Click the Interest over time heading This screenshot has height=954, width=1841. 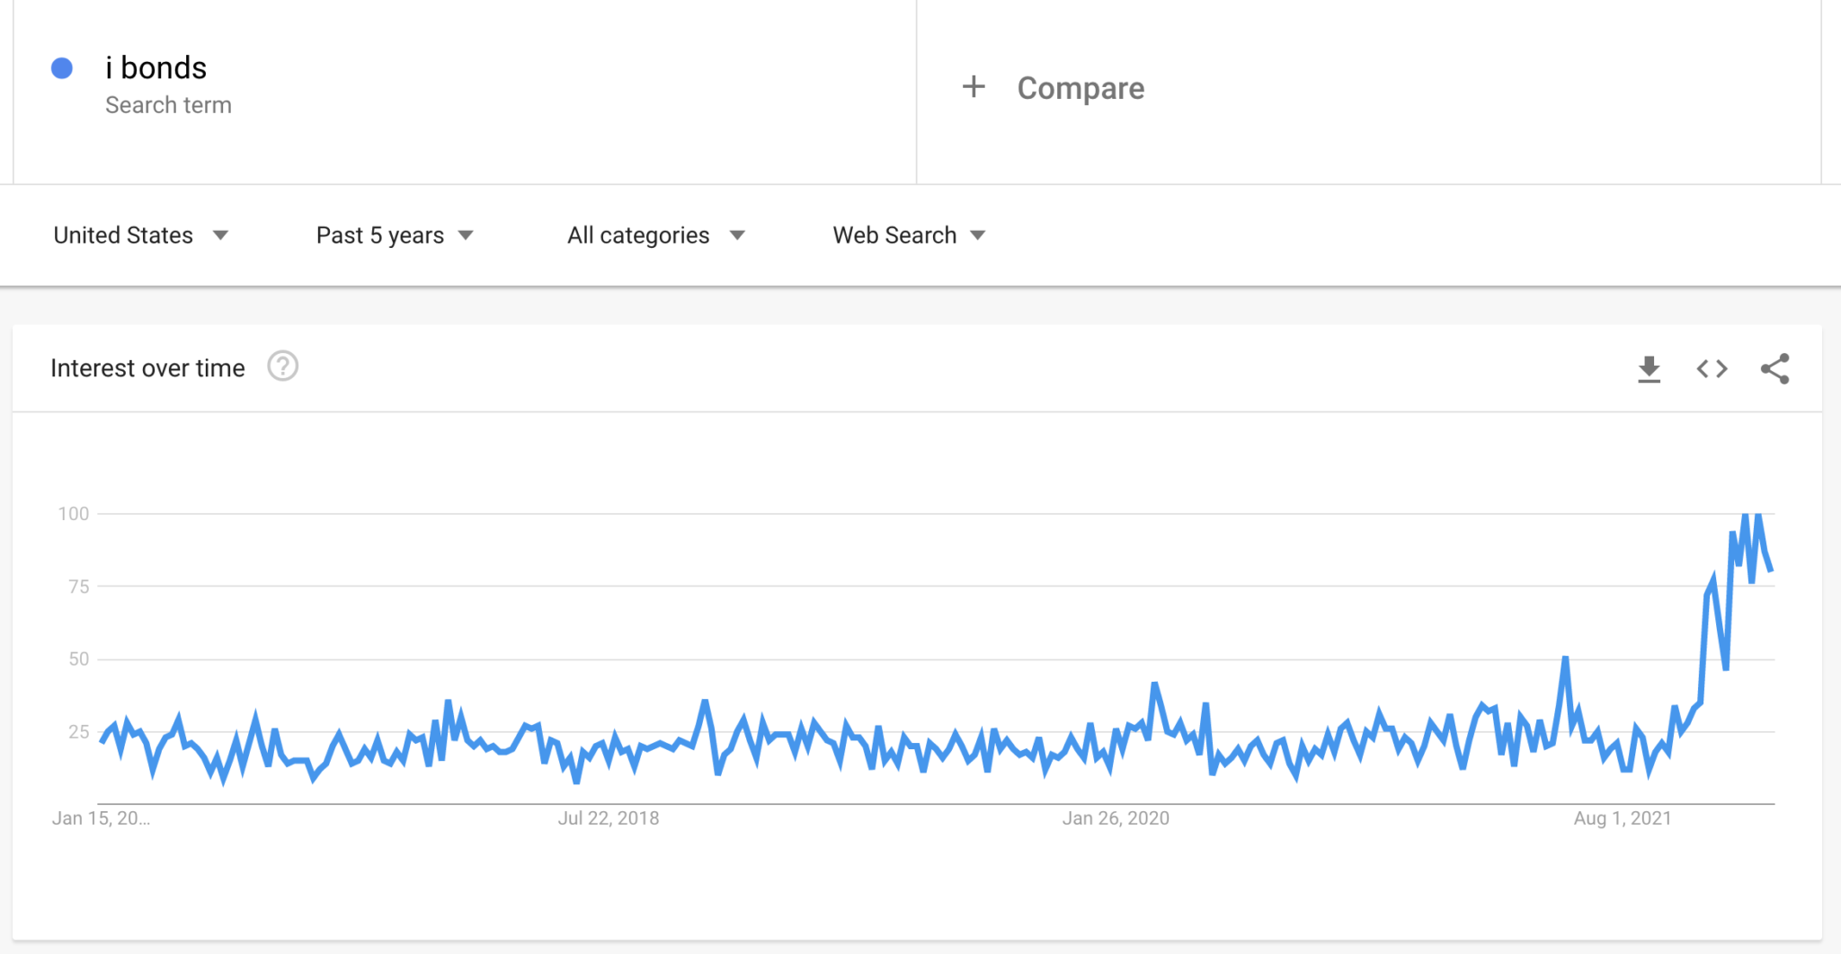point(147,368)
